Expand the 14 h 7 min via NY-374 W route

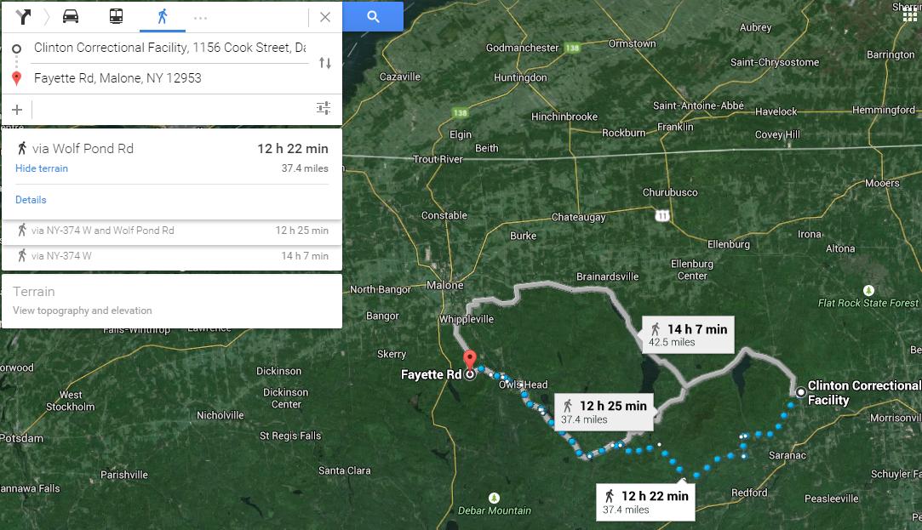tap(171, 256)
